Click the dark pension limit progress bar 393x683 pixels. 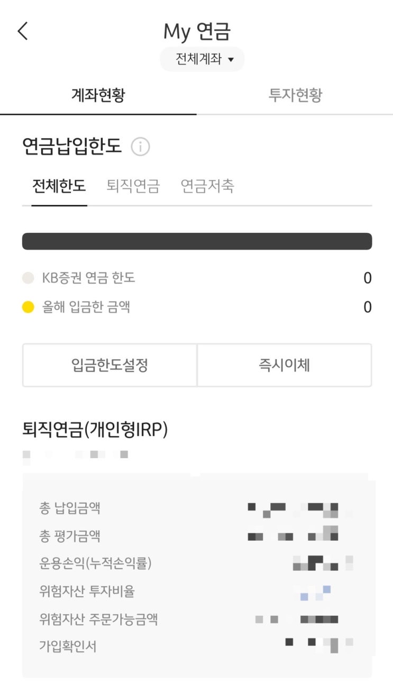click(x=197, y=241)
